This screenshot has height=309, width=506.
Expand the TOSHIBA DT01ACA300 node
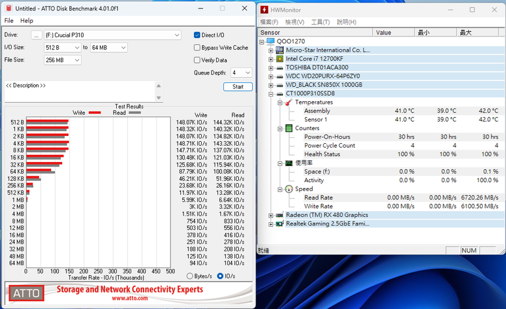coord(271,68)
